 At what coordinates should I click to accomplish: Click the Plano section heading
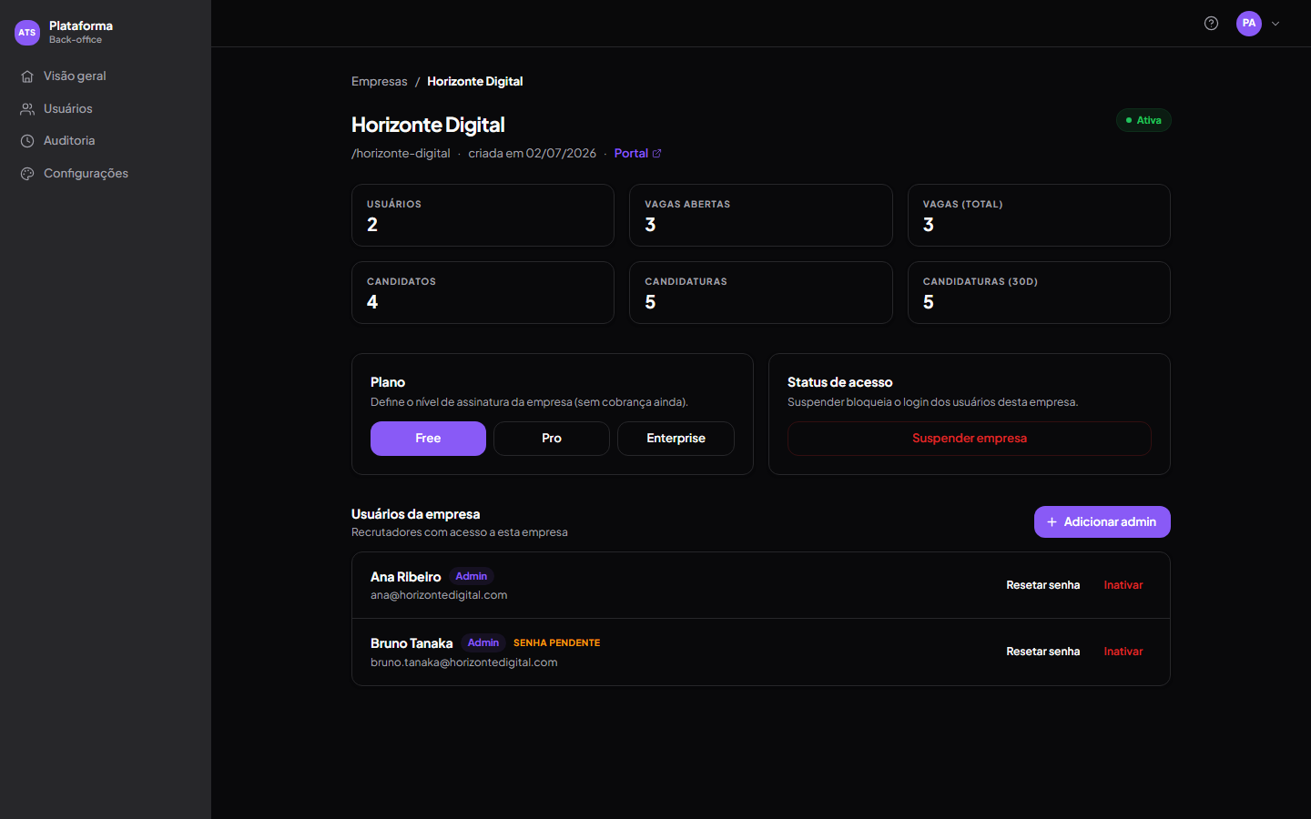[x=388, y=382]
